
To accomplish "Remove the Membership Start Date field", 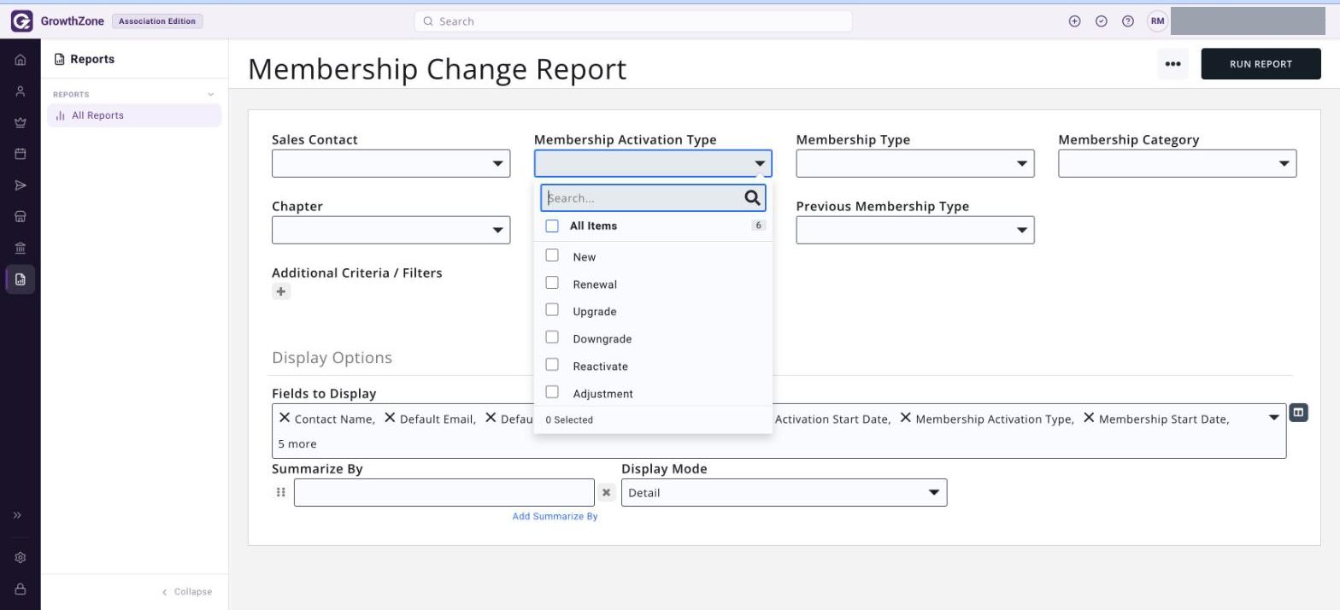I will point(1089,418).
